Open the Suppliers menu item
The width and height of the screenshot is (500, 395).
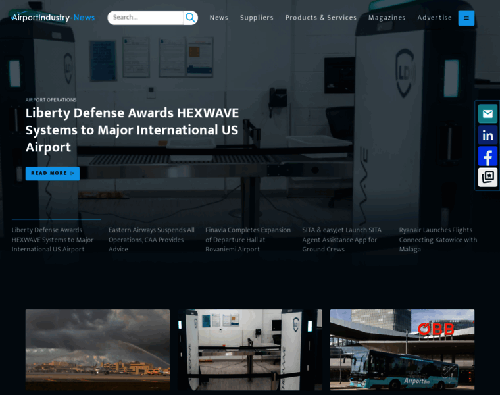(257, 18)
